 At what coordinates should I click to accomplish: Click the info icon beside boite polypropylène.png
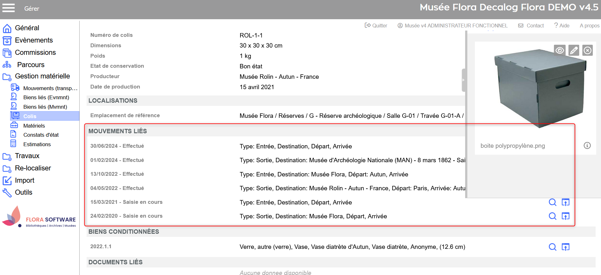587,146
